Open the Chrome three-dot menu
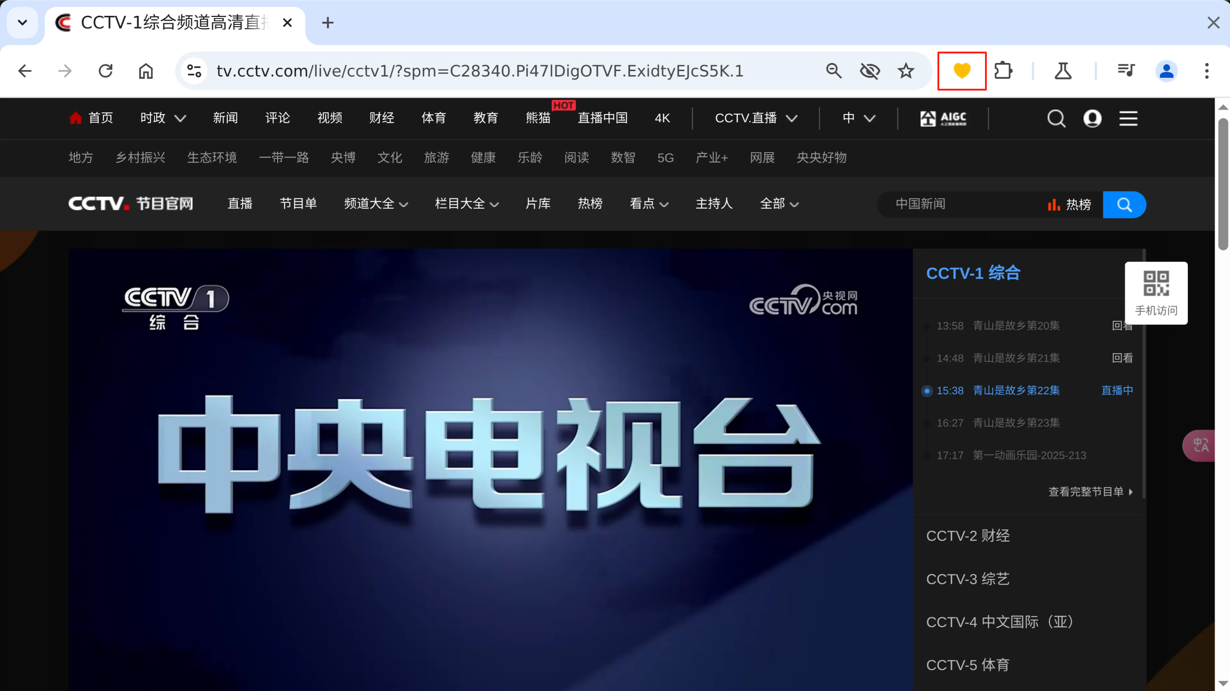The width and height of the screenshot is (1230, 691). pos(1206,71)
